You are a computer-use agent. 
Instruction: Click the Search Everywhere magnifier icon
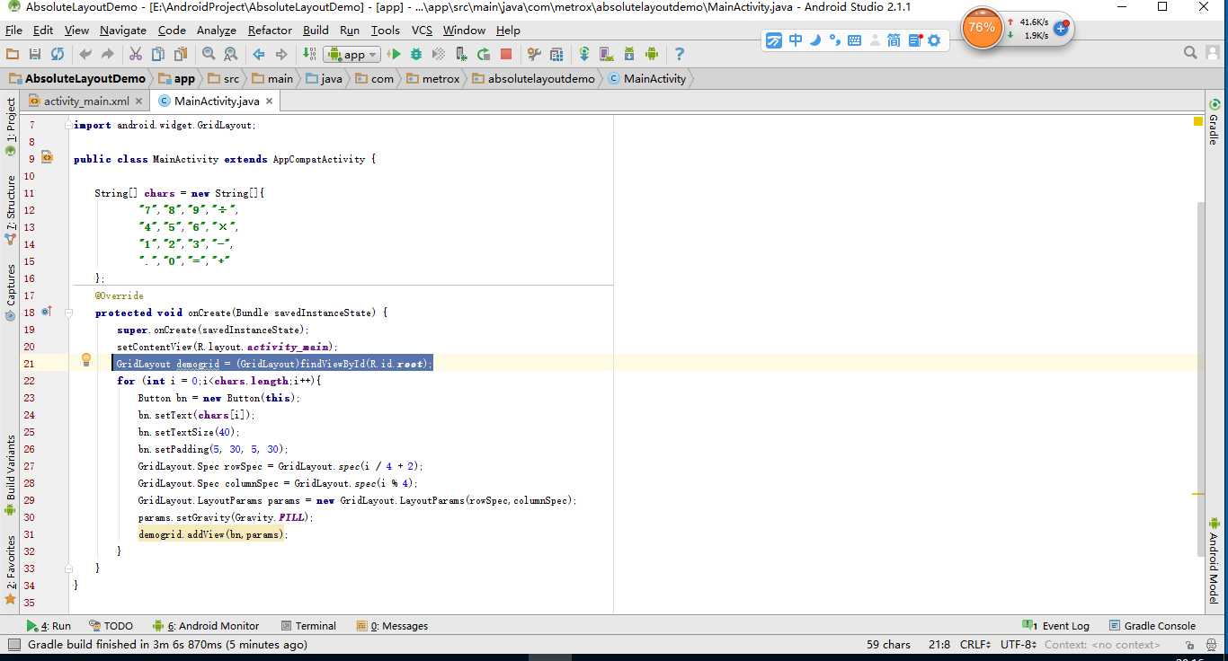1190,53
